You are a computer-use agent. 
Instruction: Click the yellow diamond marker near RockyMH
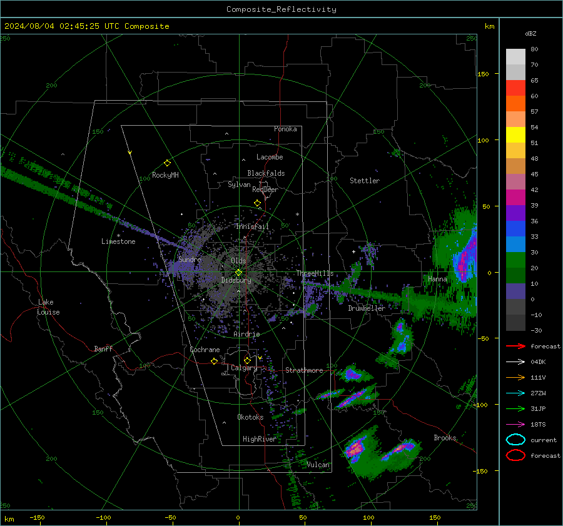click(x=167, y=163)
